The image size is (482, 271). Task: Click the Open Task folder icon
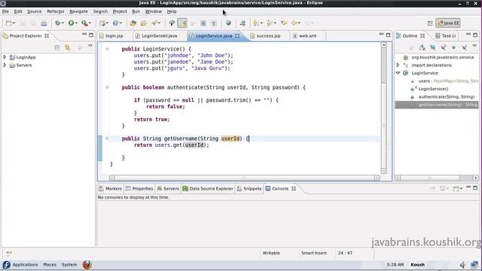[143, 23]
